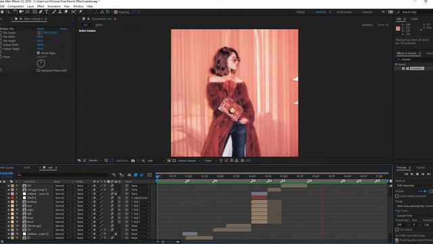Click the composition mini-flowchart icon
433x244 pixels.
click(114, 175)
